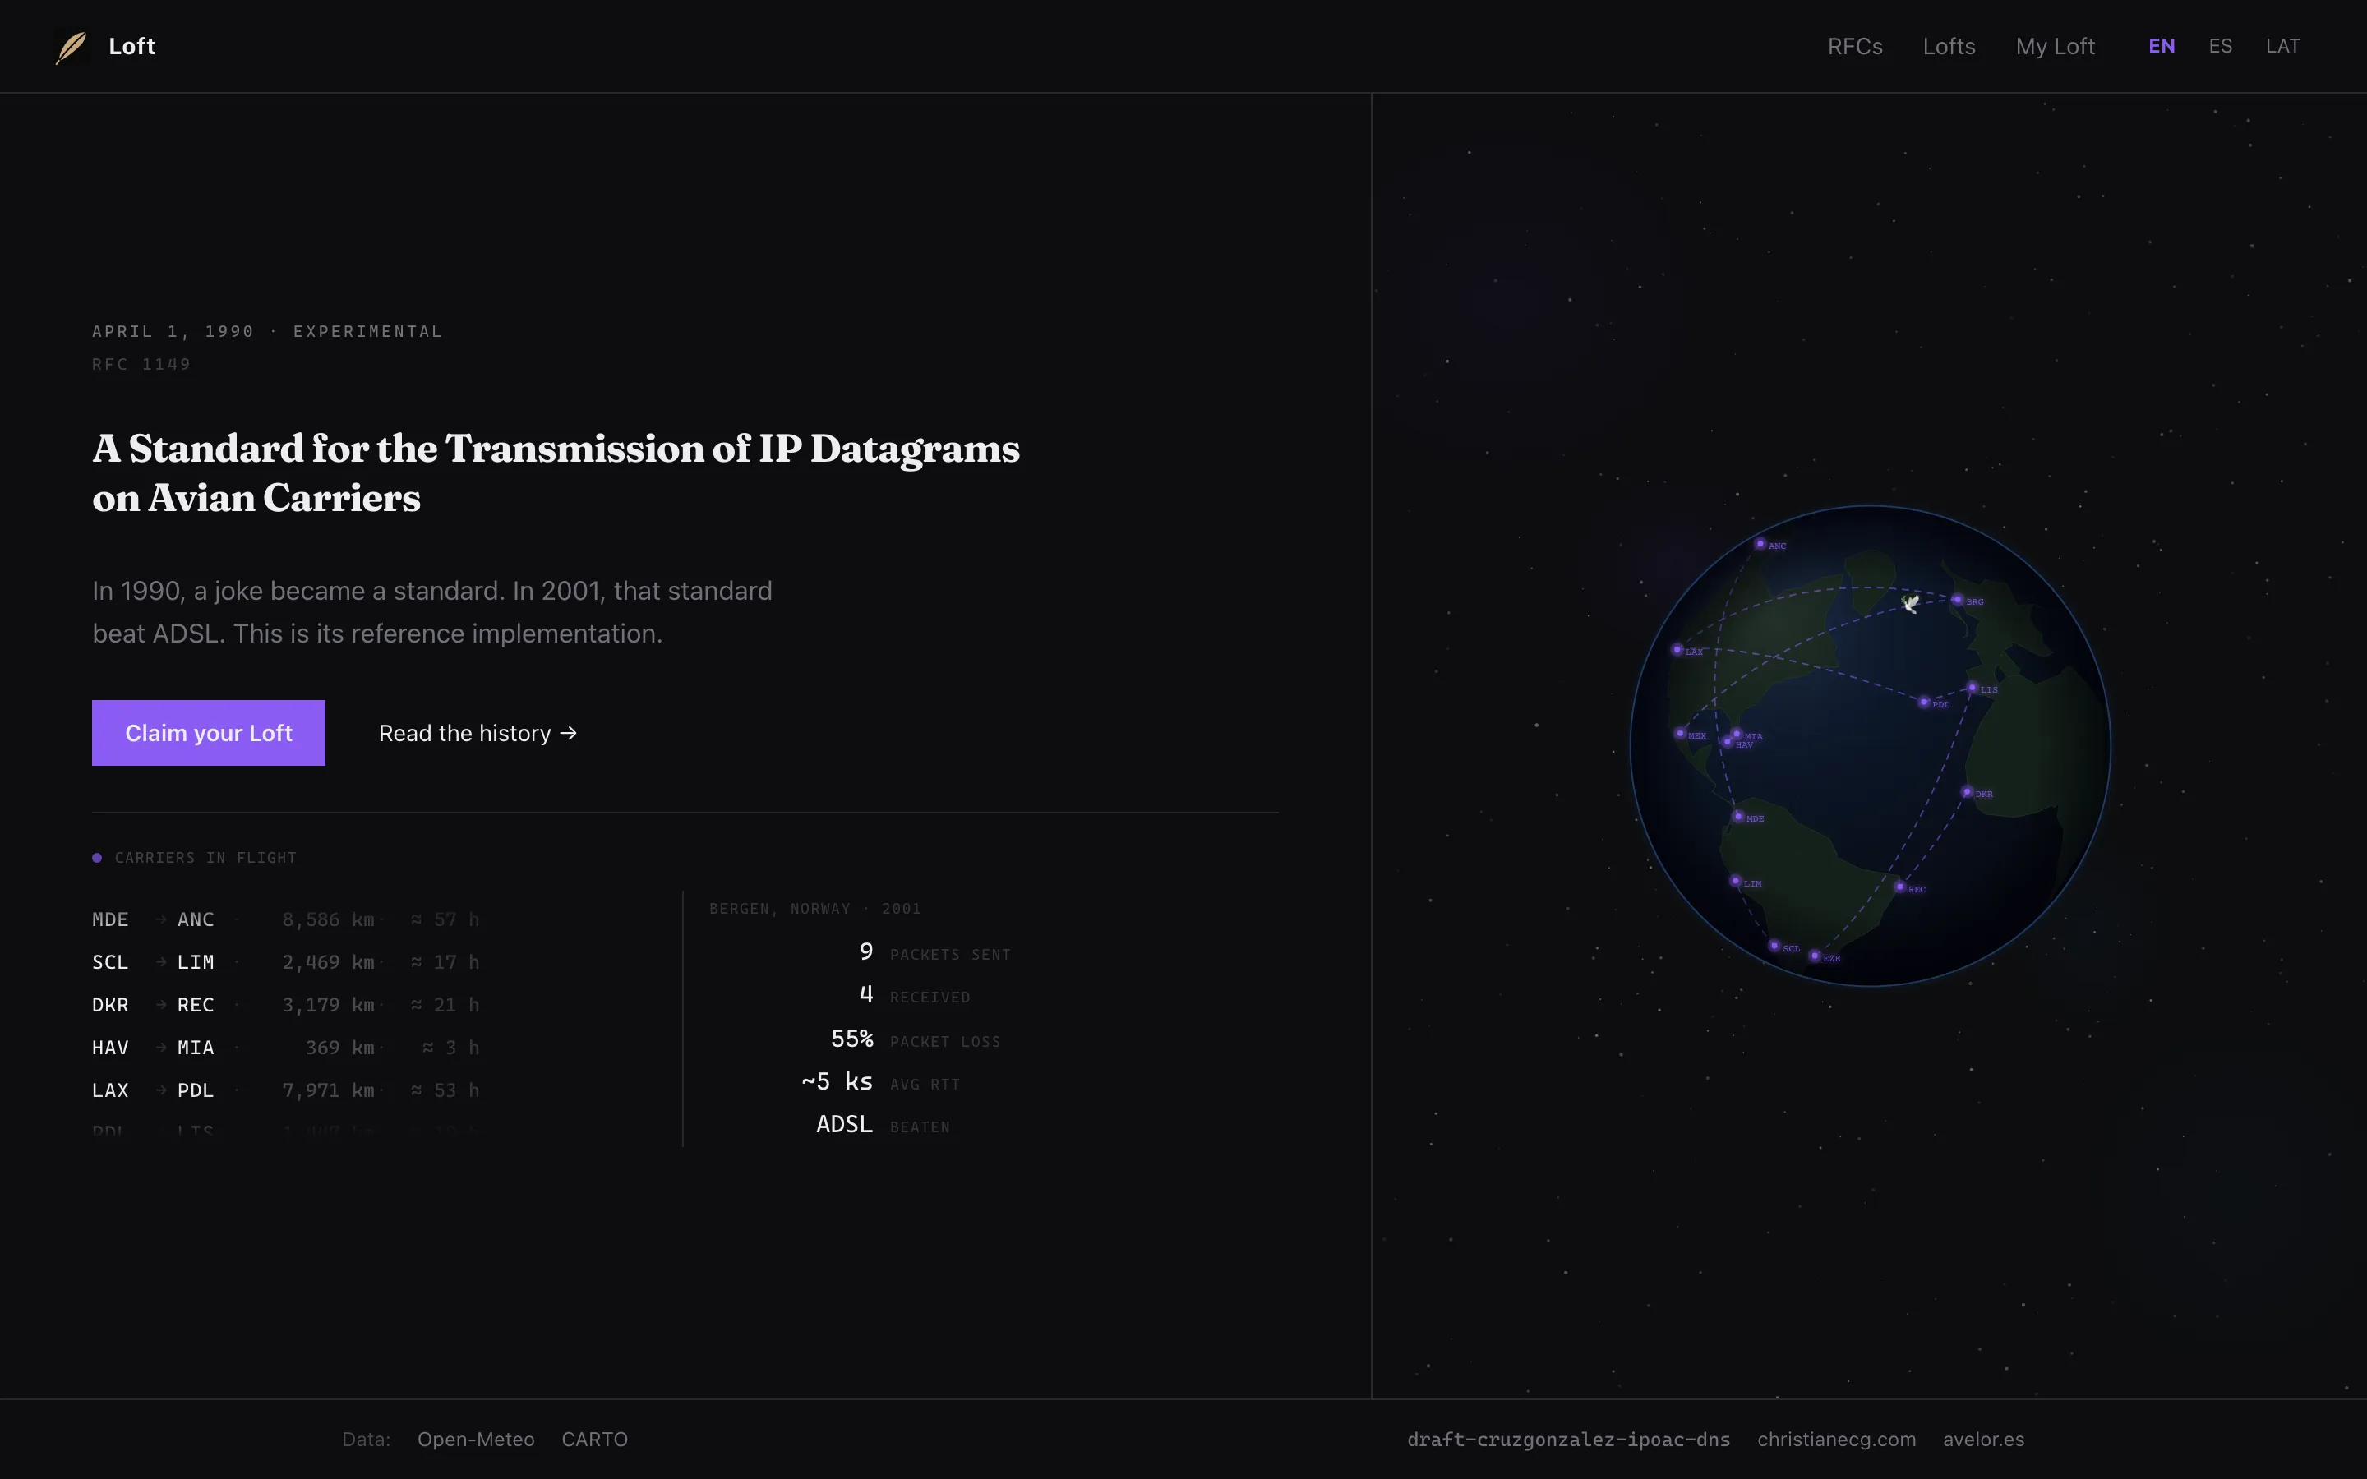Select the LIM node marker on globe
Screen dimensions: 2367x1479
tap(1735, 882)
